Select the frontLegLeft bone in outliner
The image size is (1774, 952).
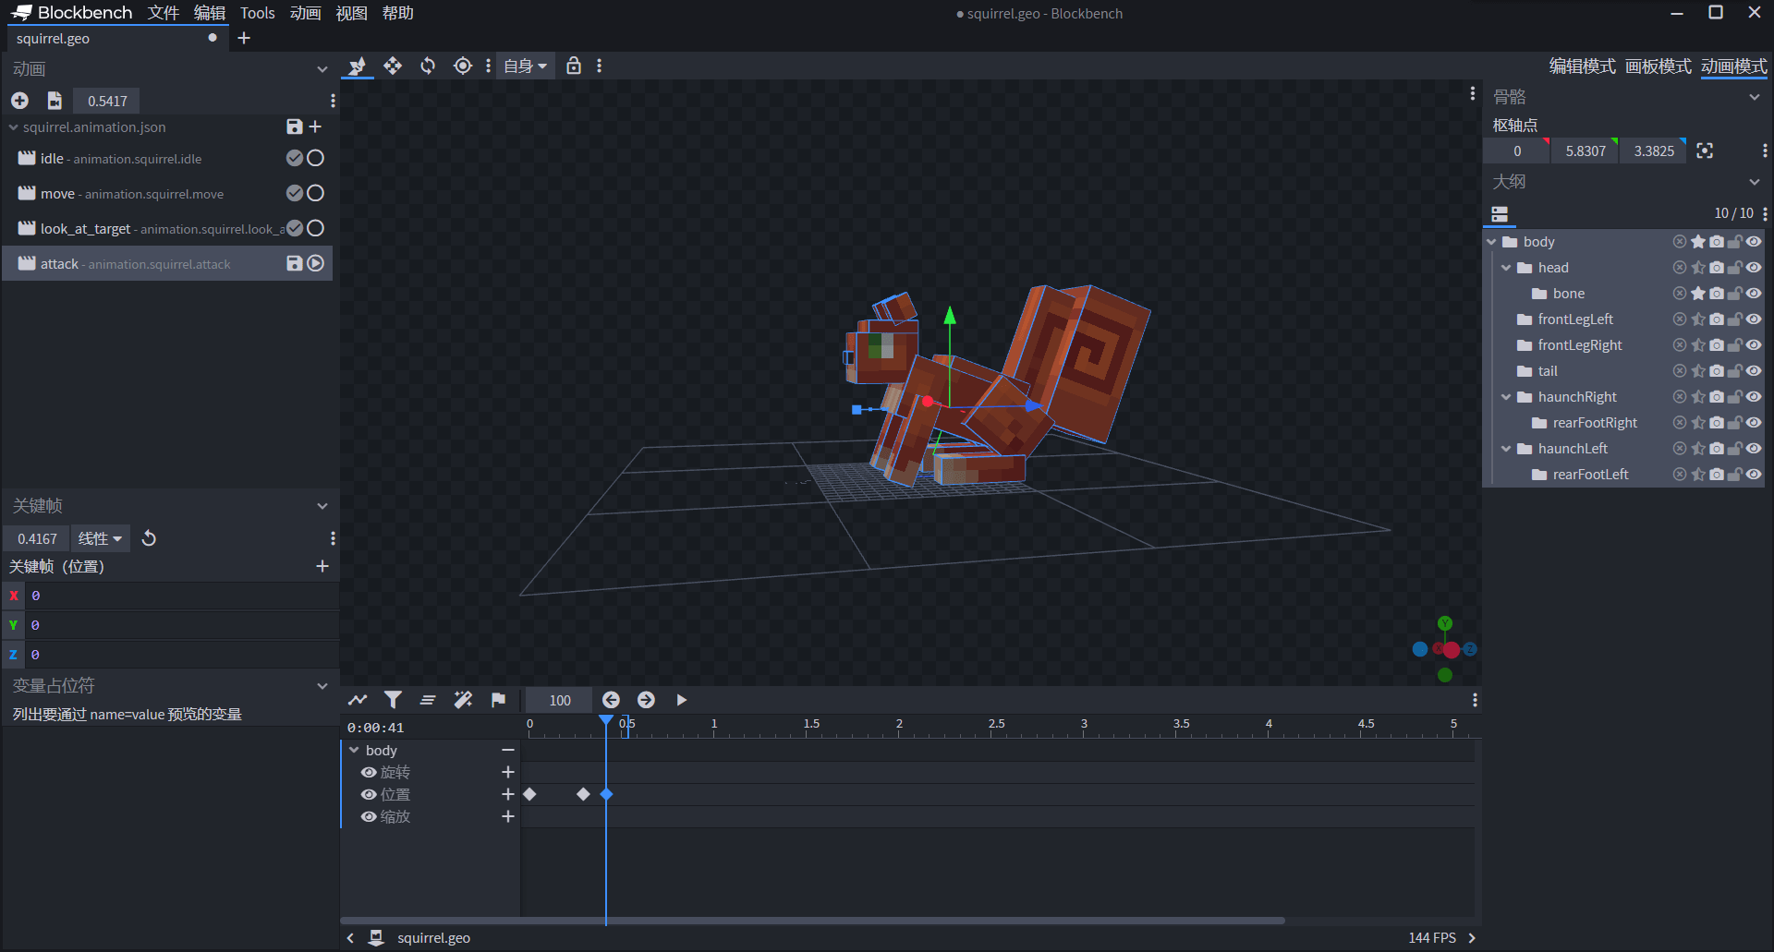(1574, 319)
